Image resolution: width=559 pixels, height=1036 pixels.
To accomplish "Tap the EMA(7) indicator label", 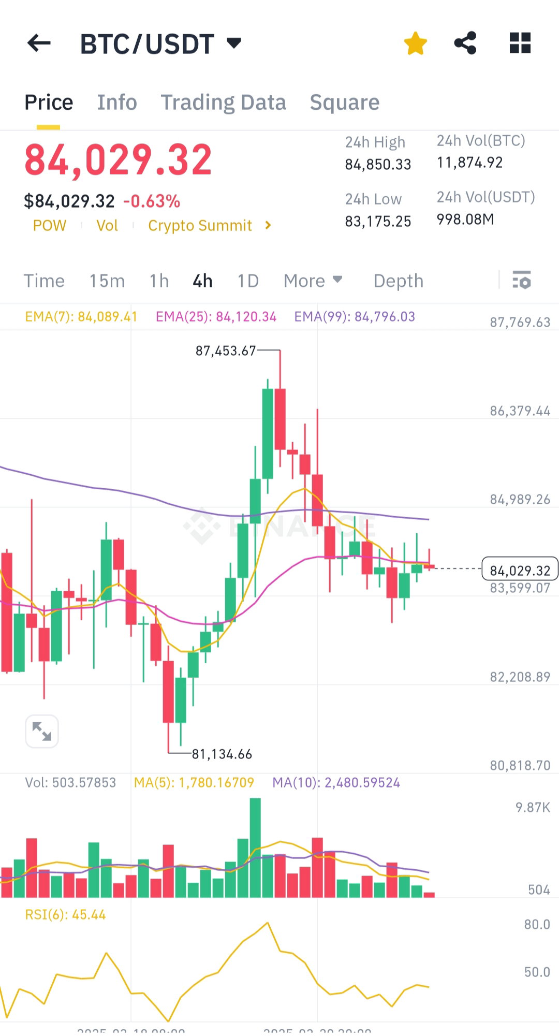I will (81, 317).
